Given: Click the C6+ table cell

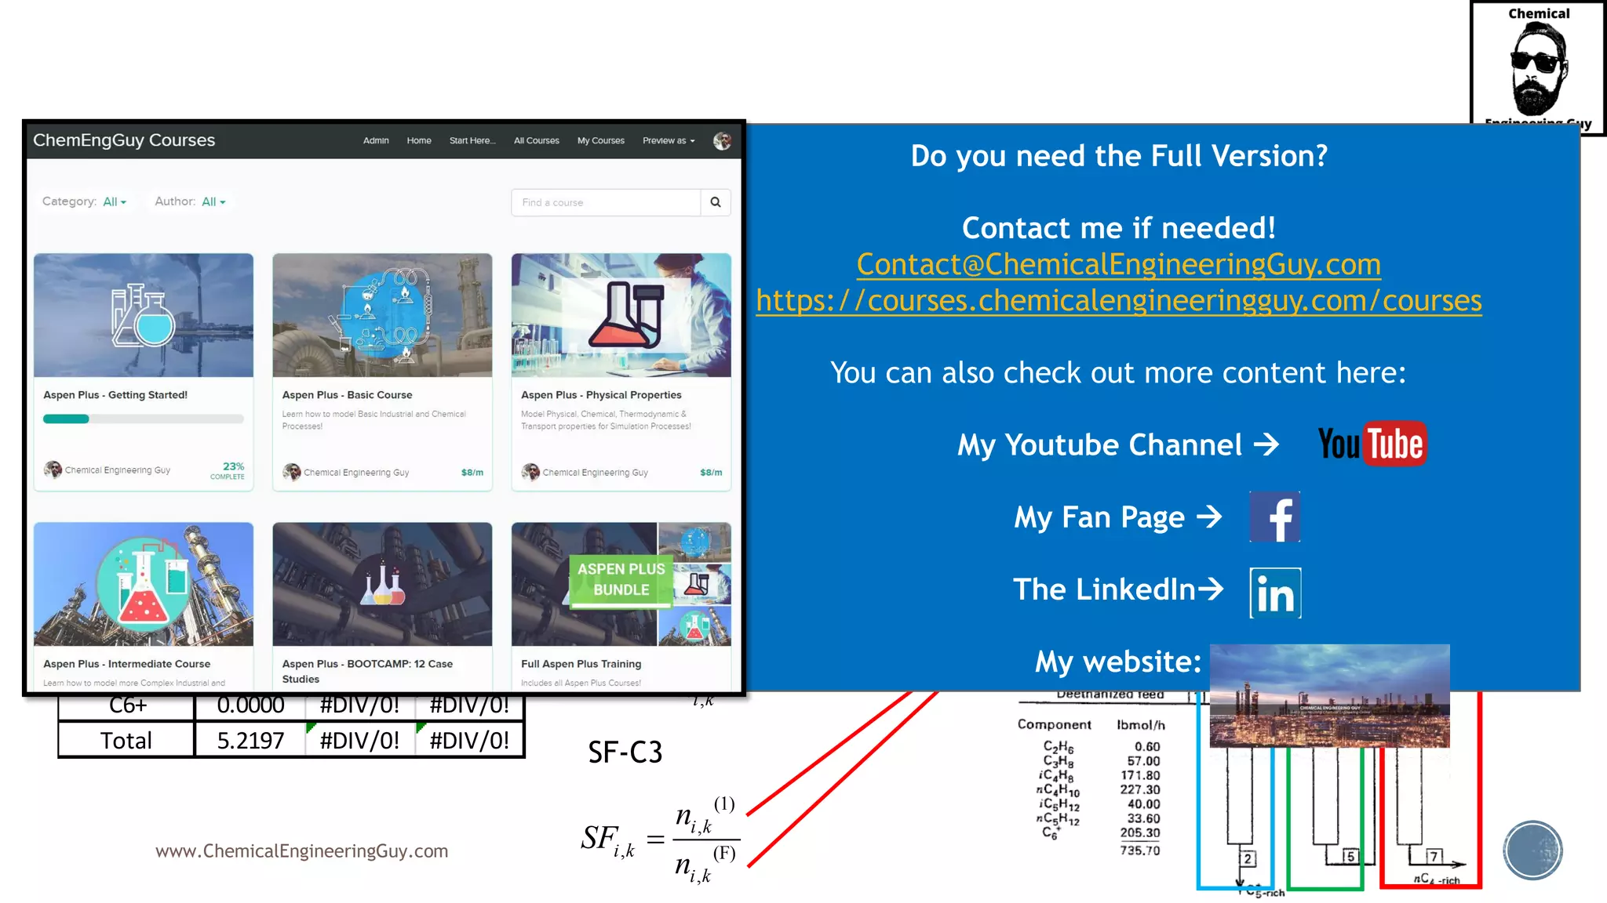Looking at the screenshot, I should [x=127, y=705].
